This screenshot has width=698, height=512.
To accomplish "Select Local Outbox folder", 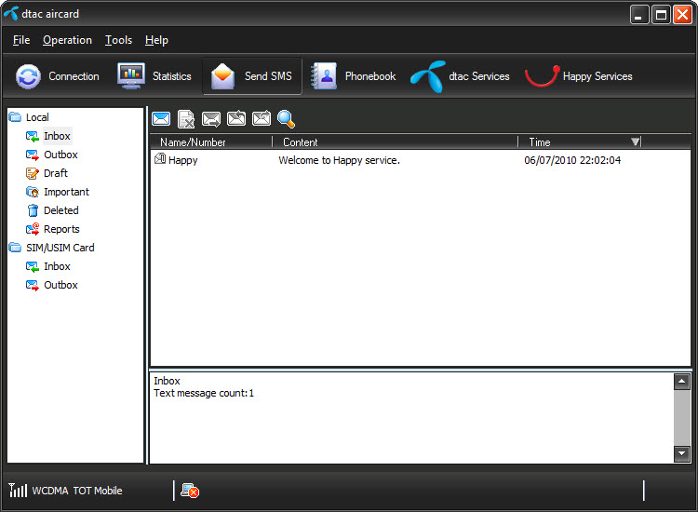I will pos(52,155).
